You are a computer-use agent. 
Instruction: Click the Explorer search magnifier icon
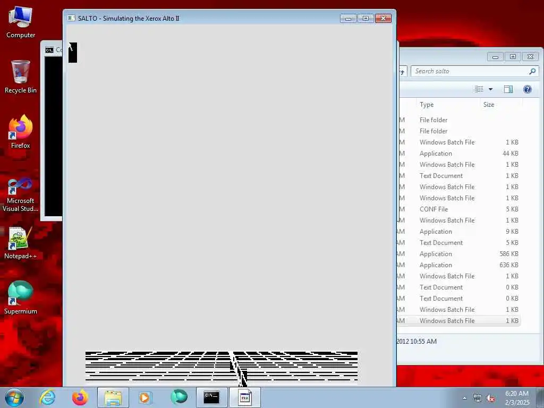(532, 71)
